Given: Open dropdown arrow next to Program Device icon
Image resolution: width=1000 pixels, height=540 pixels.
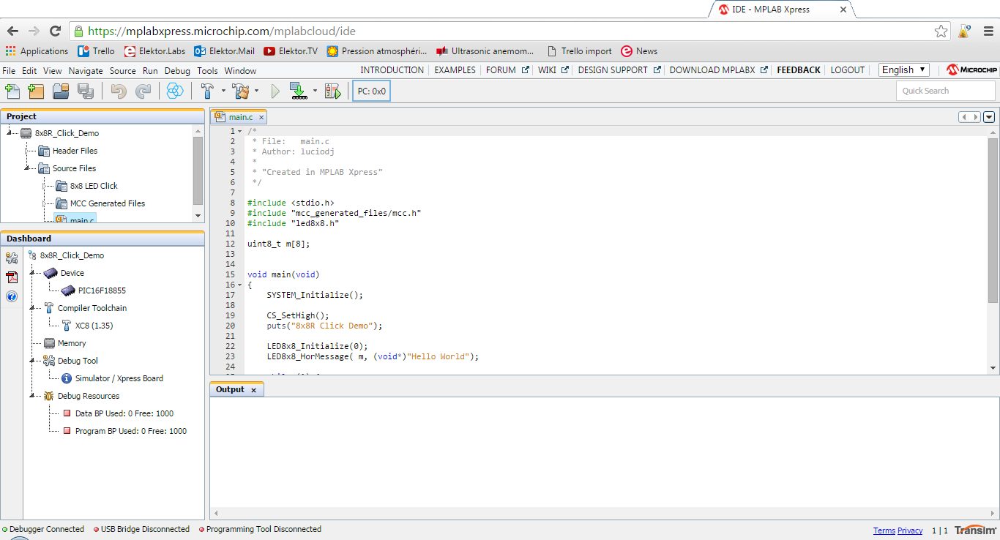Looking at the screenshot, I should click(315, 91).
